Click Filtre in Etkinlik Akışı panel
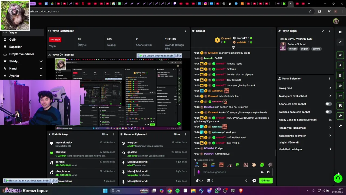This screenshot has height=195, width=346. pyautogui.click(x=105, y=134)
